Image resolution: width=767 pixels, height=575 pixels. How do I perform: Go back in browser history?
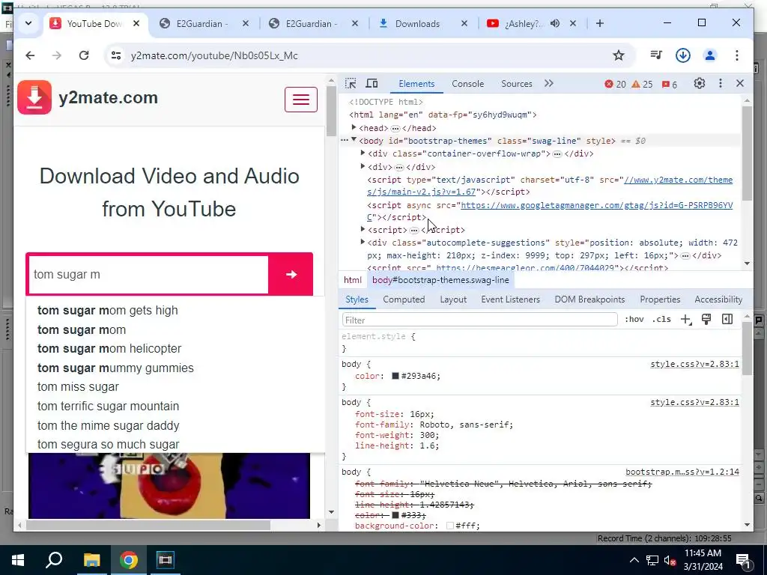click(30, 55)
